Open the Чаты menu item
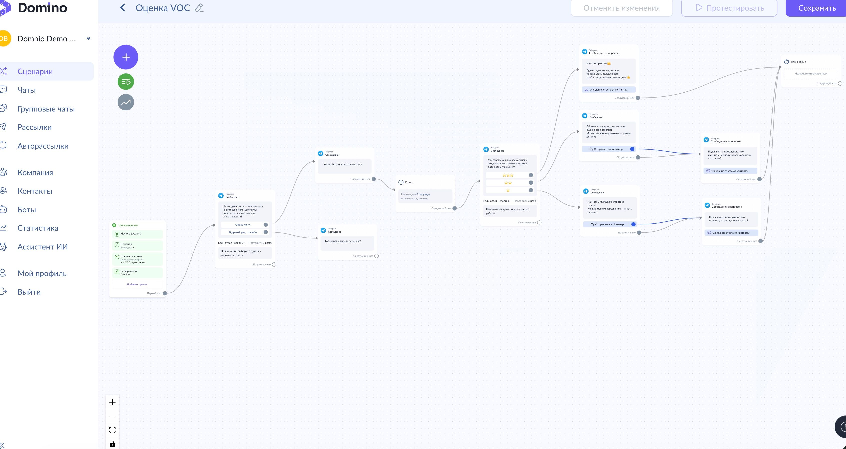Viewport: 846px width, 449px height. [x=26, y=90]
